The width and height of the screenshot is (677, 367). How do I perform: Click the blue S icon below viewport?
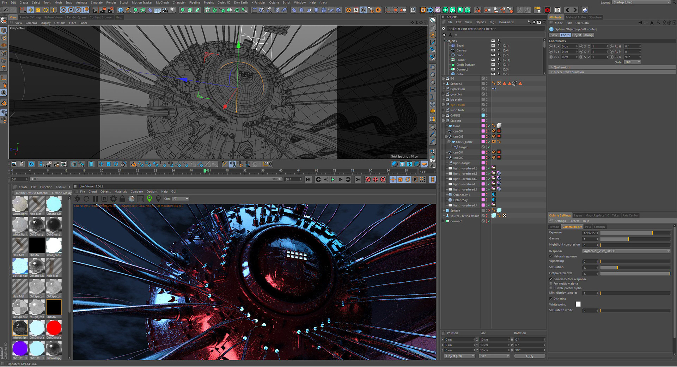pyautogui.click(x=31, y=164)
